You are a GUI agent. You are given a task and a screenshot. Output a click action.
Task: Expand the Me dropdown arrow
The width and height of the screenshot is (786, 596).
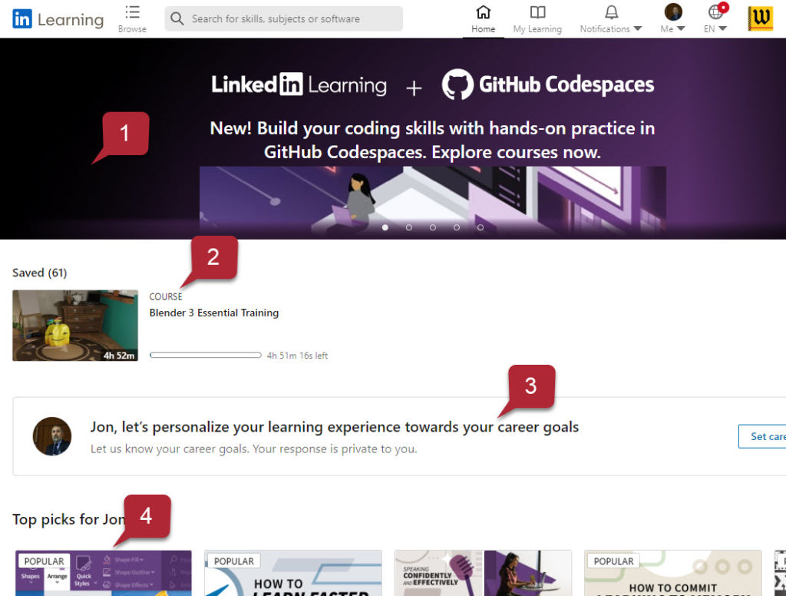tap(681, 28)
